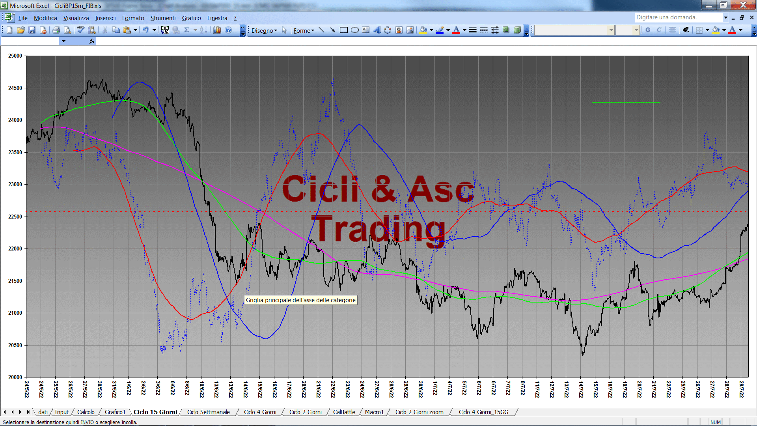Image resolution: width=757 pixels, height=426 pixels.
Task: Insert Clip Art from the drawing toolbar
Action: pyautogui.click(x=399, y=30)
